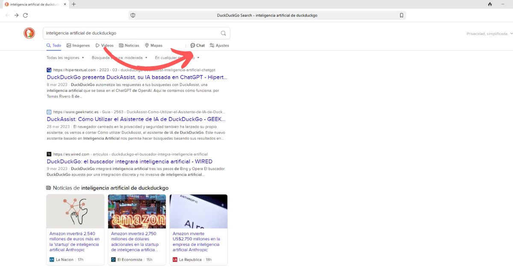This screenshot has width=513, height=269.
Task: Click the browser forward arrow
Action: (x=16, y=15)
